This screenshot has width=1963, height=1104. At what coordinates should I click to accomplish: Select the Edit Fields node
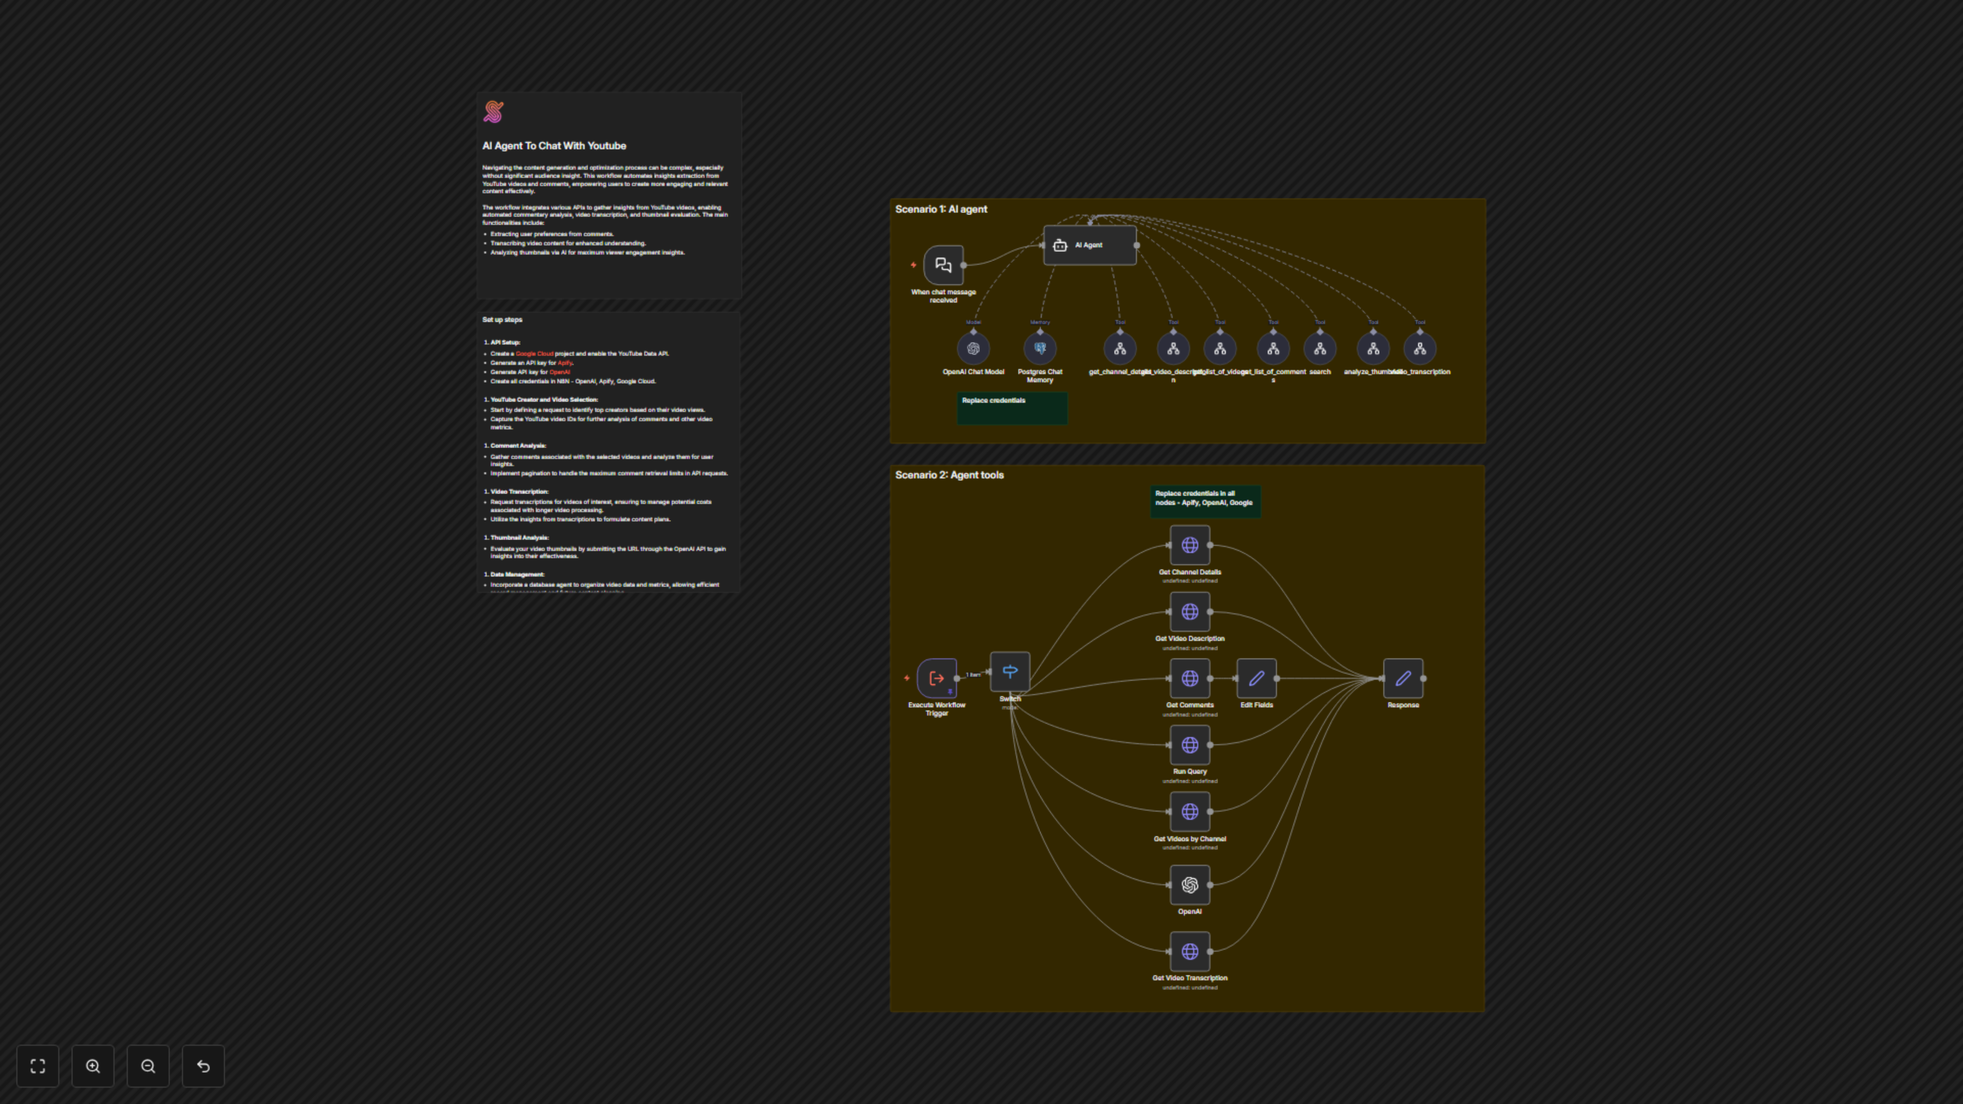pos(1256,678)
